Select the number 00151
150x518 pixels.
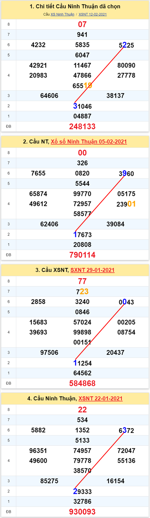pyautogui.click(x=82, y=342)
